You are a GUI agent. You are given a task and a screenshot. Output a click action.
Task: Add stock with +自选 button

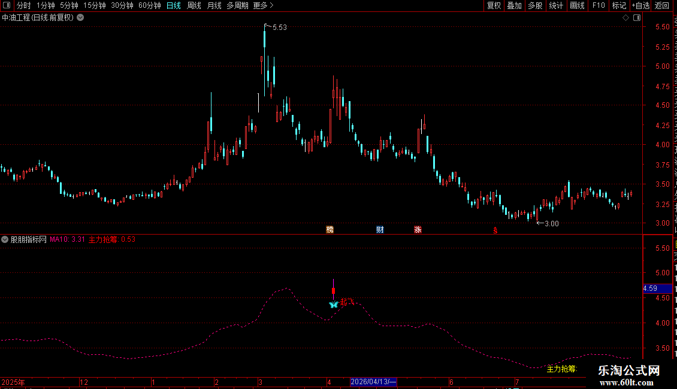tap(640, 5)
